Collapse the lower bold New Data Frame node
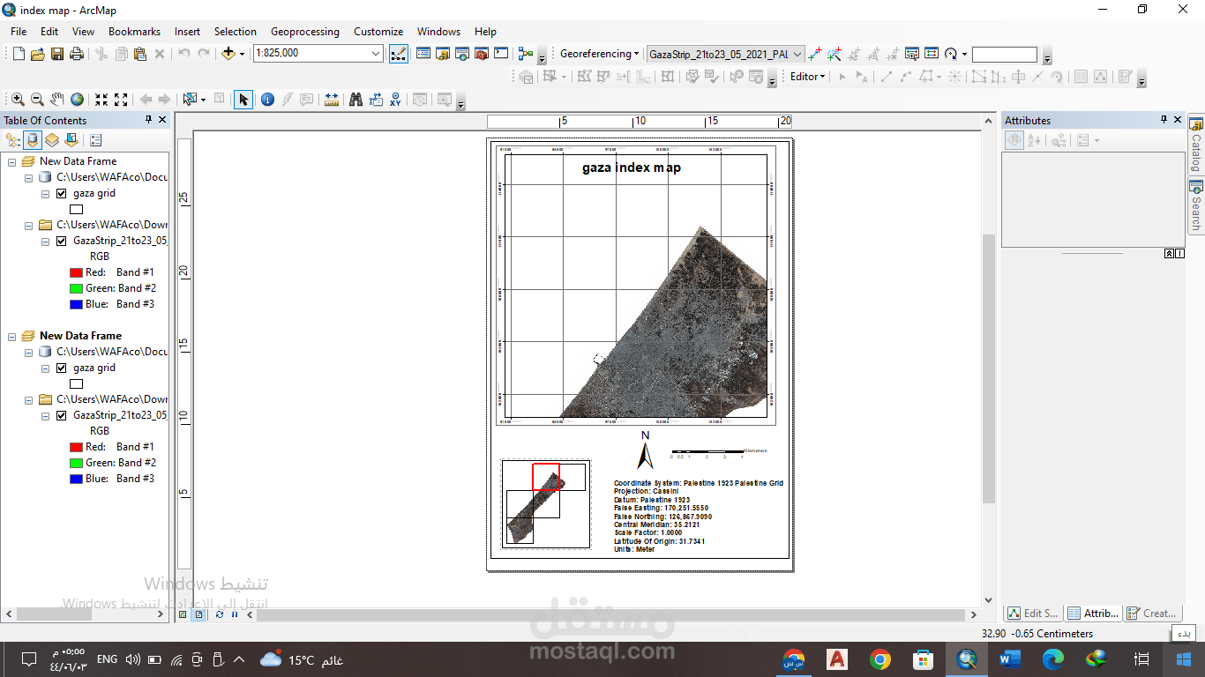Viewport: 1205px width, 677px height. point(13,336)
